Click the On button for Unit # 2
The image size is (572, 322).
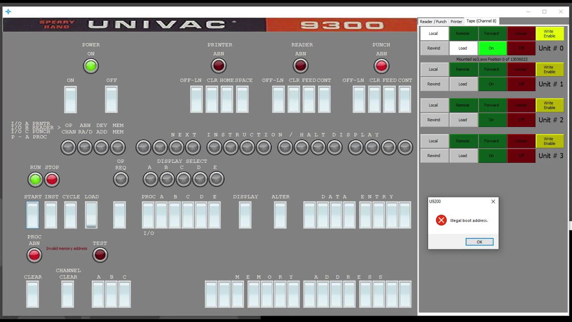(492, 120)
